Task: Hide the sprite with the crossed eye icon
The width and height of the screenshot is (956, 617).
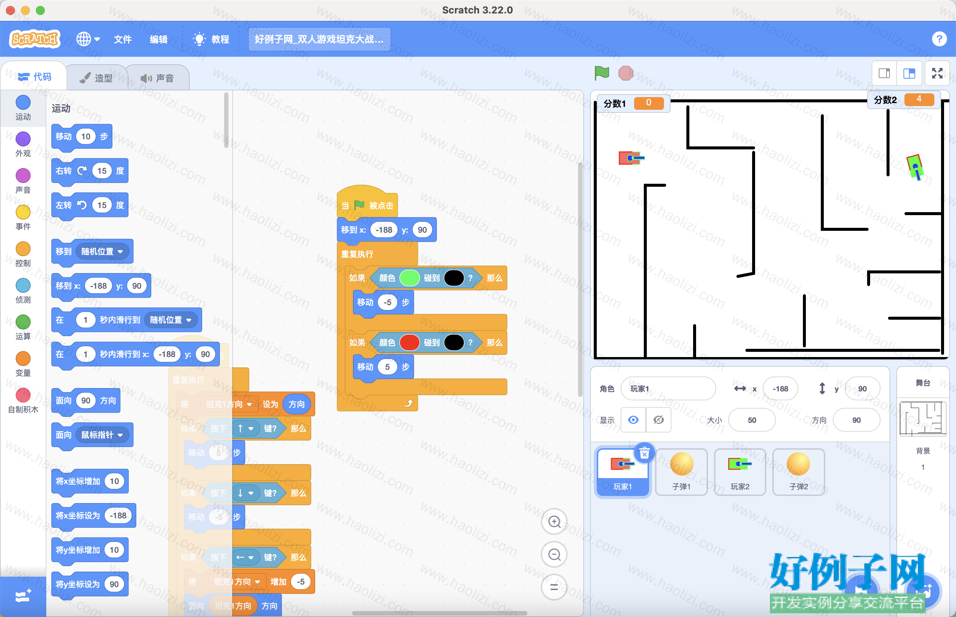Action: tap(658, 419)
